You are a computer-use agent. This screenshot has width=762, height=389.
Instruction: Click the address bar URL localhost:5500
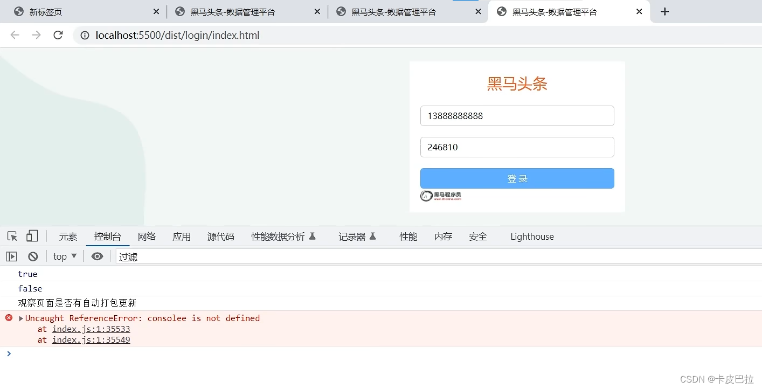178,36
